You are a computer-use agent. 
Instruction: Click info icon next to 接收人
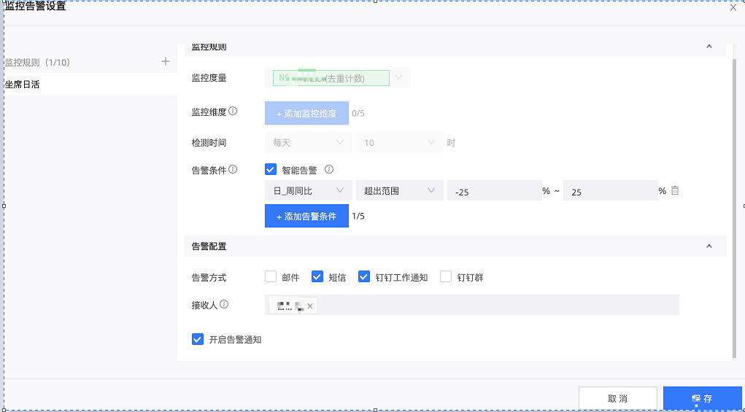(224, 304)
